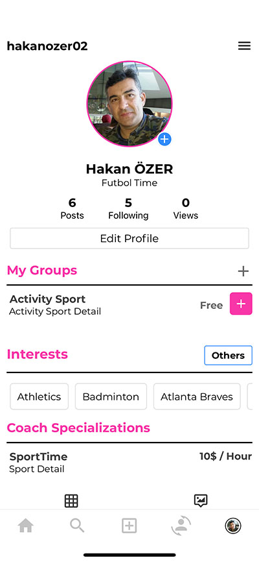Open the profile avatar tab in bottom bar
Screen dimensions: 259x562
[x=233, y=526]
